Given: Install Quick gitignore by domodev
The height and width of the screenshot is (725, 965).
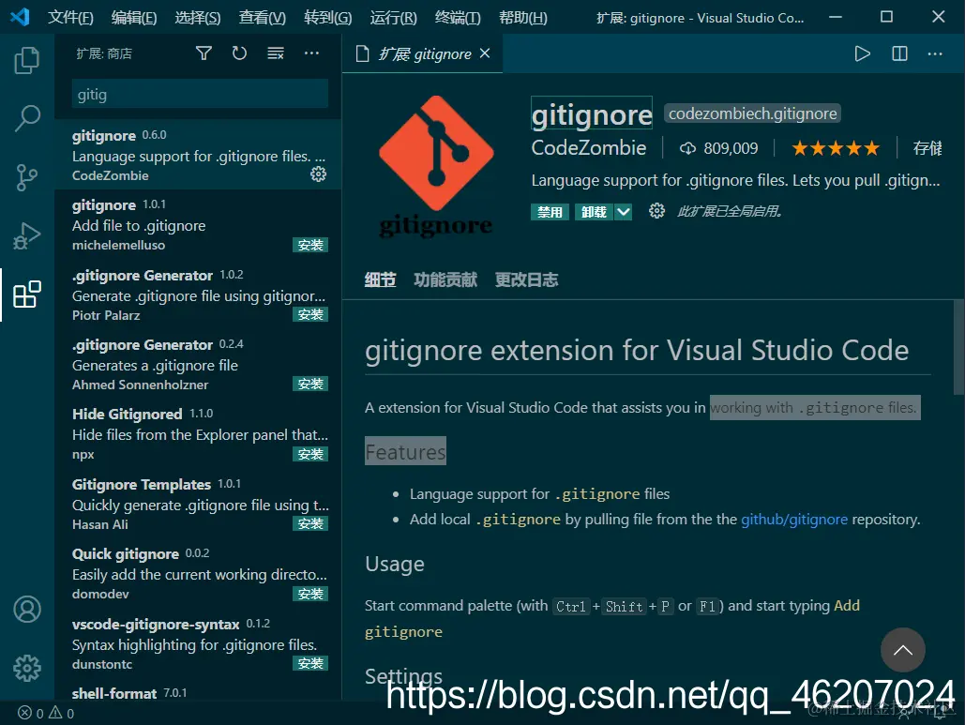Looking at the screenshot, I should click(310, 594).
